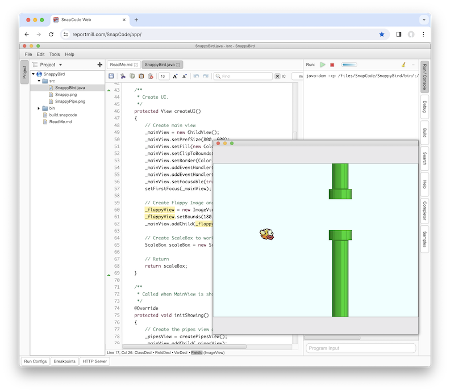Click the Breakpoints button

click(x=65, y=361)
